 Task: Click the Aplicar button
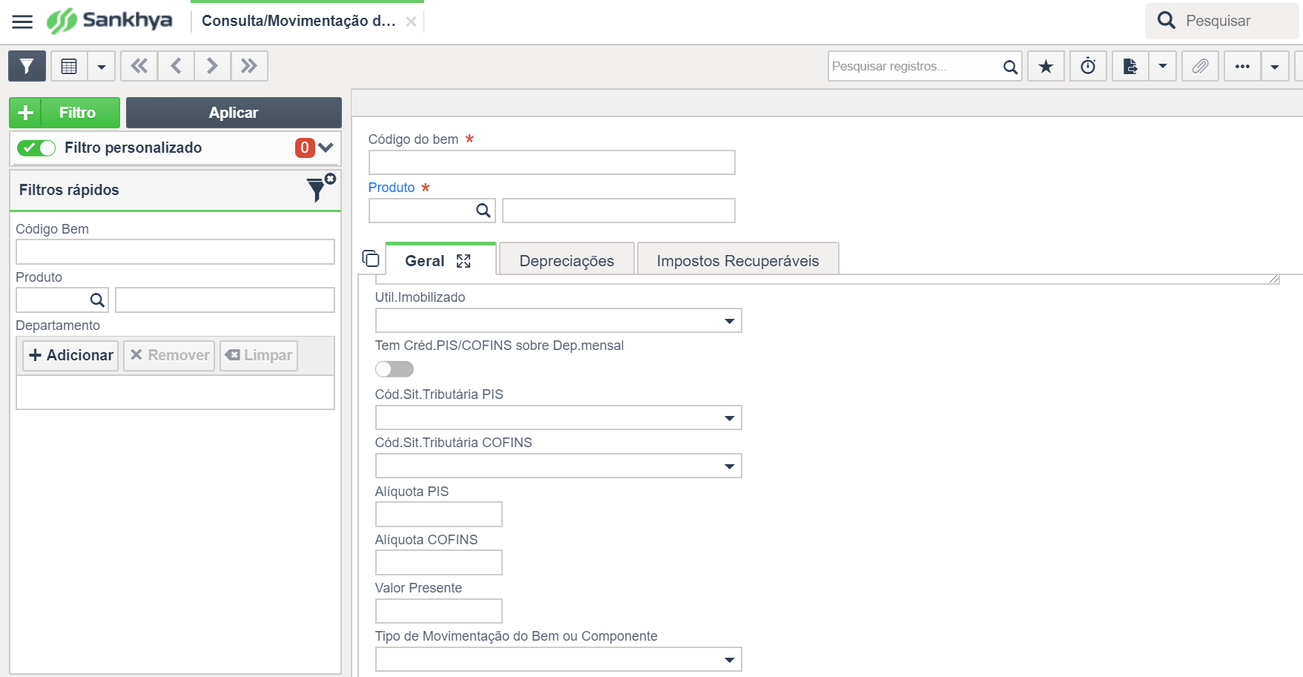click(x=234, y=113)
